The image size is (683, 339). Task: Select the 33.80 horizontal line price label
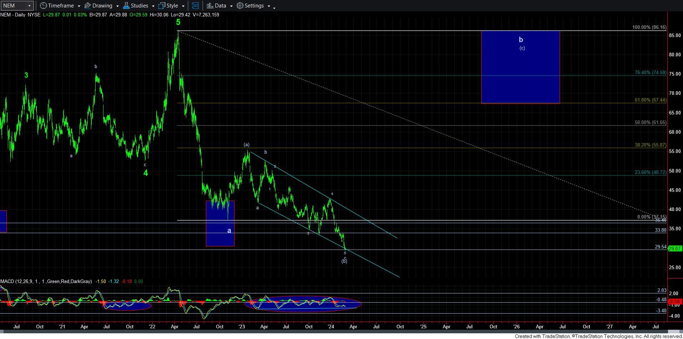pos(661,230)
